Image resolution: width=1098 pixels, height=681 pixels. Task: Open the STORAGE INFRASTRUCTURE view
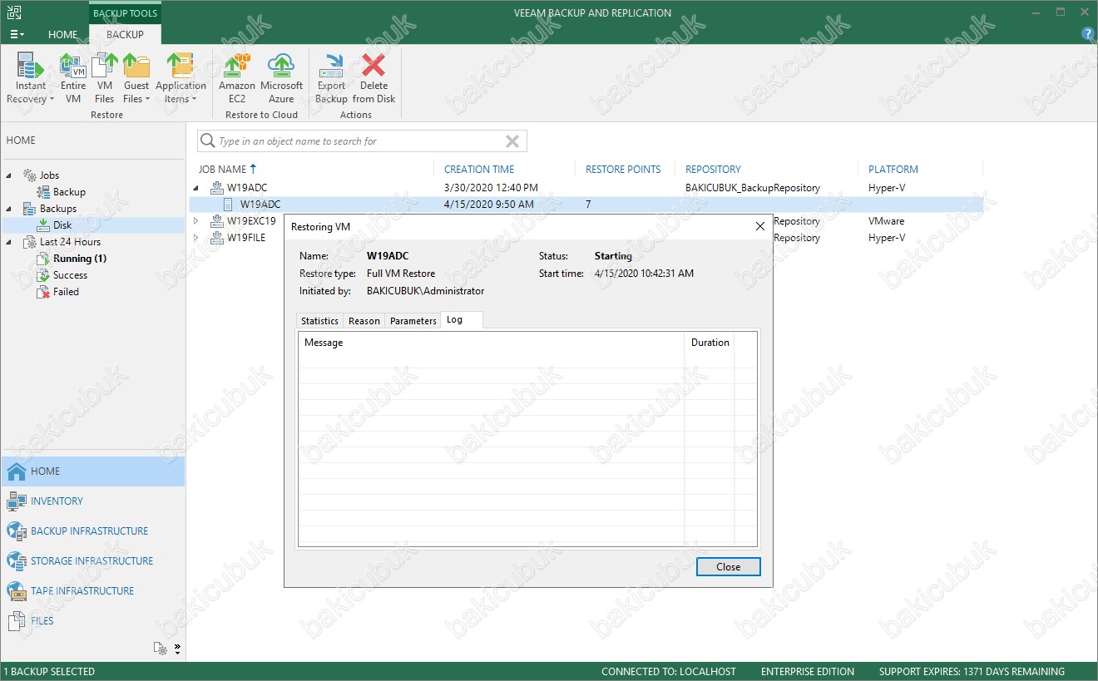[x=93, y=561]
